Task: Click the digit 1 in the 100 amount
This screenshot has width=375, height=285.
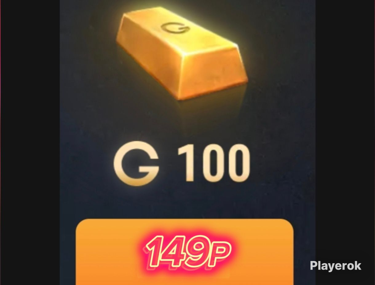Action: [185, 164]
